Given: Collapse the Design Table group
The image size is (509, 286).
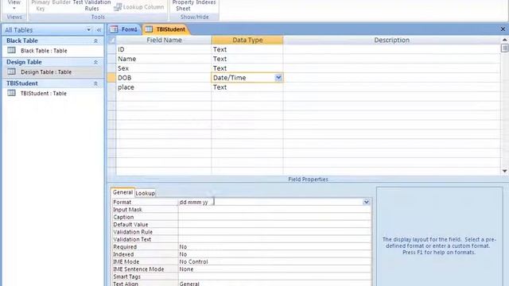Looking at the screenshot, I should (x=95, y=62).
